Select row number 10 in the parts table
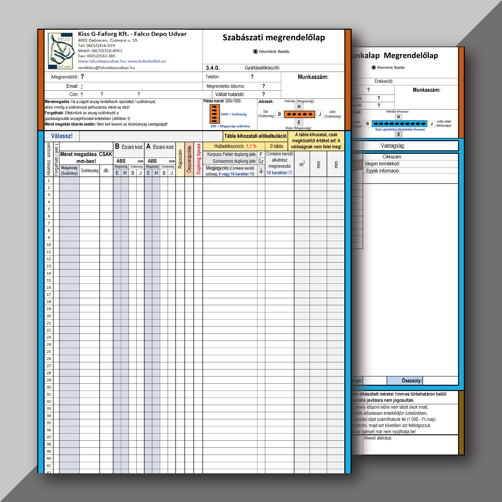 point(49,245)
